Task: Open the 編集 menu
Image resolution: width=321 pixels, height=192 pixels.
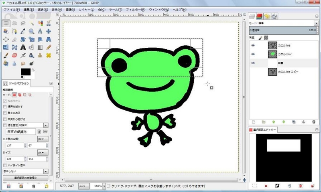Action: pos(28,10)
